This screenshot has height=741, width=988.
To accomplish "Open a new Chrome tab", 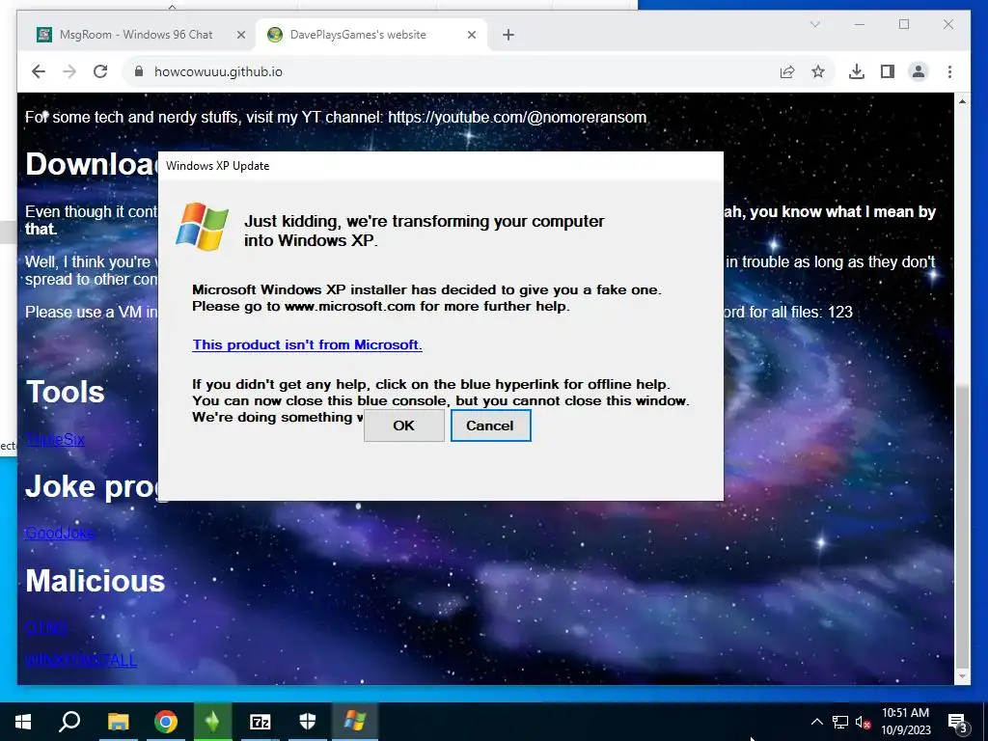I will click(508, 36).
